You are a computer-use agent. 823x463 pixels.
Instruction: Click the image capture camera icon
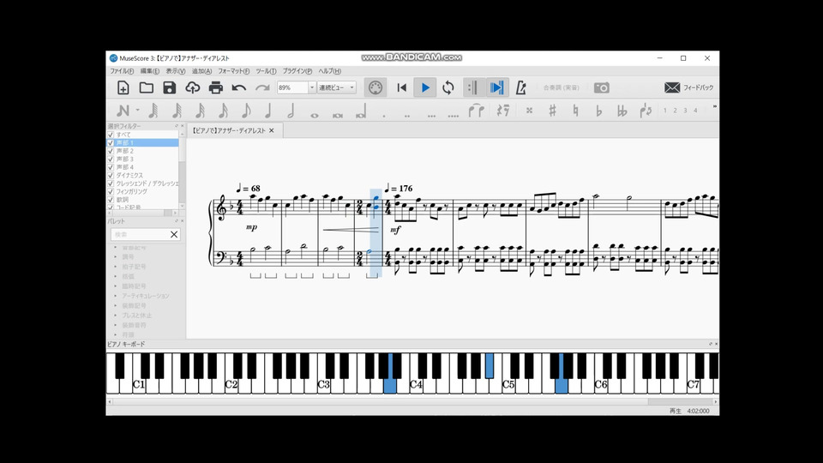602,87
